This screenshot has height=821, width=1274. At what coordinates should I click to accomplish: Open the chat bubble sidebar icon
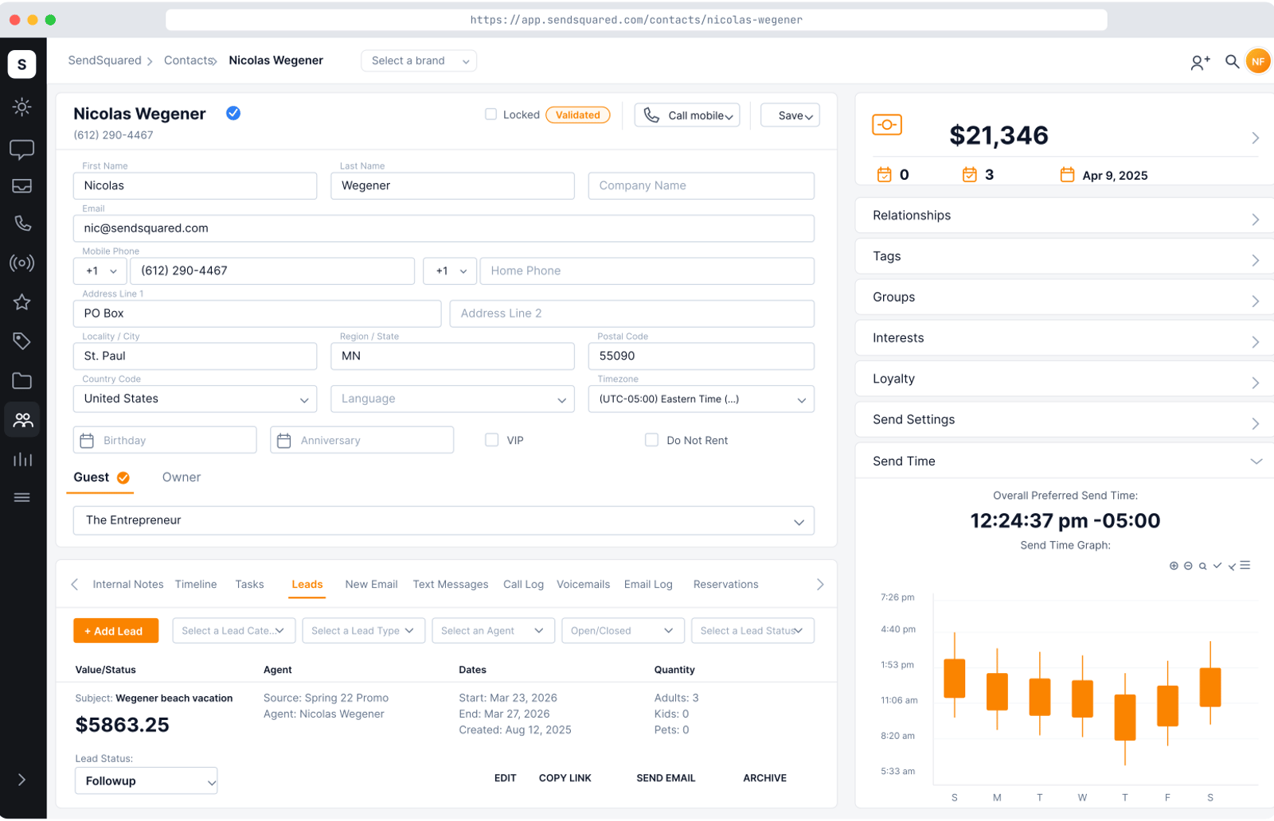click(22, 150)
